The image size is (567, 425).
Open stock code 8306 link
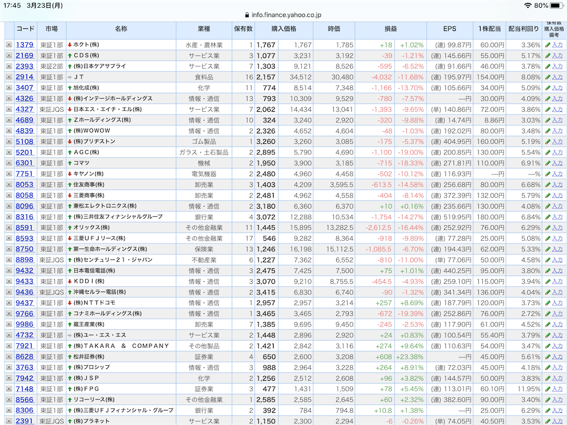(24, 411)
